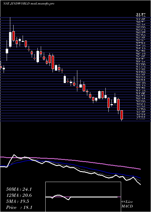Open the MACD inset chart panel
The image size is (151, 212).
[83, 197]
